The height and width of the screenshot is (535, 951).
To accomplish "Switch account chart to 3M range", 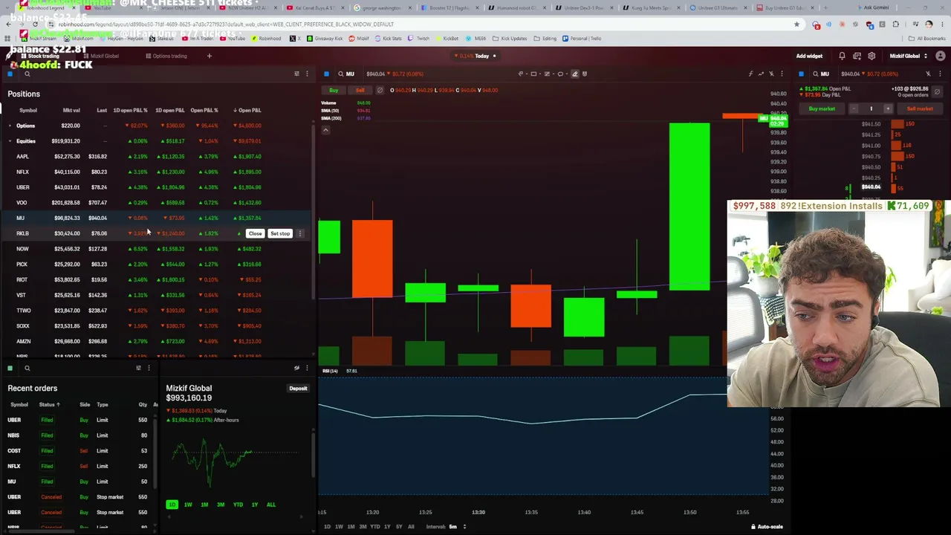I will (221, 505).
